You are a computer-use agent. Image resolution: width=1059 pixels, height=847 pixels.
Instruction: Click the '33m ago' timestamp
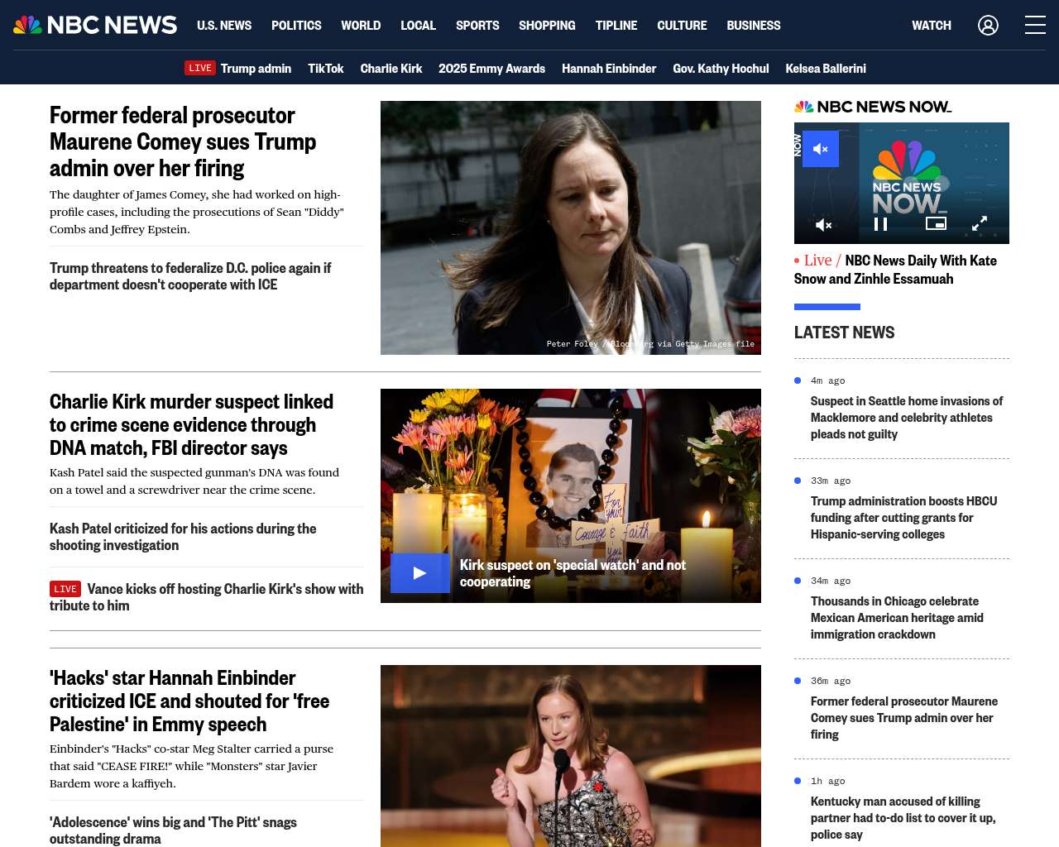[x=831, y=481]
